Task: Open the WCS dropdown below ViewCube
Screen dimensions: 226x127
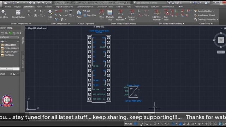Action: [221, 52]
